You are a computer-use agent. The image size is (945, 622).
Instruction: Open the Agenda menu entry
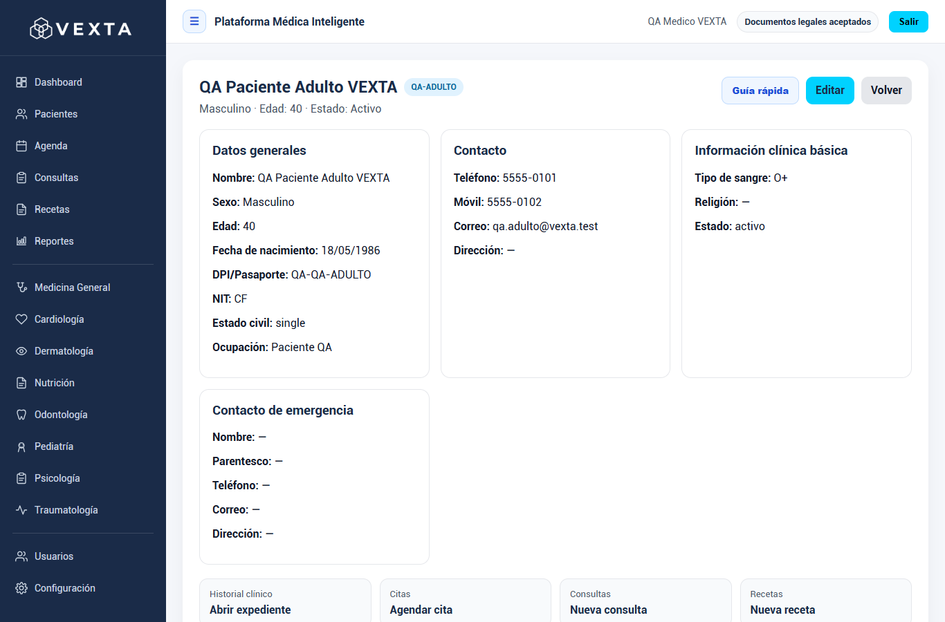pos(83,146)
